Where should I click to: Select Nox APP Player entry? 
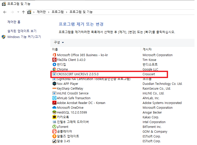coord(68,84)
